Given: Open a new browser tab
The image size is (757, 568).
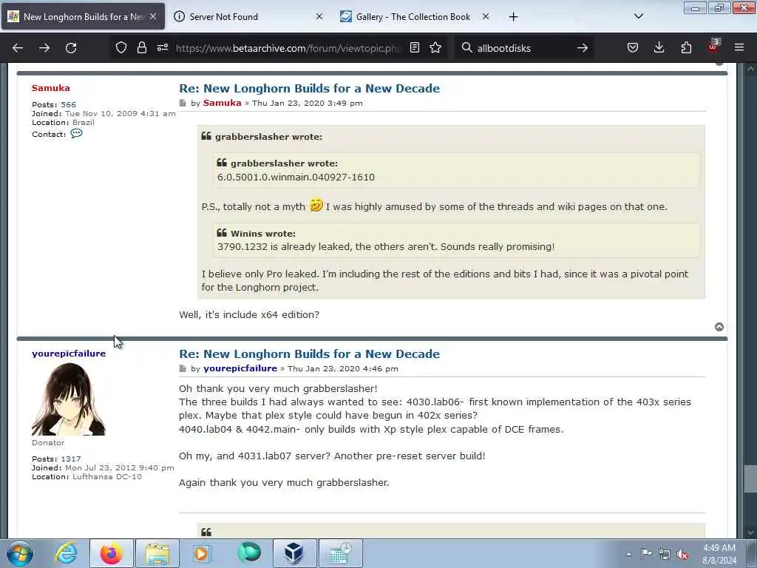Looking at the screenshot, I should point(513,17).
